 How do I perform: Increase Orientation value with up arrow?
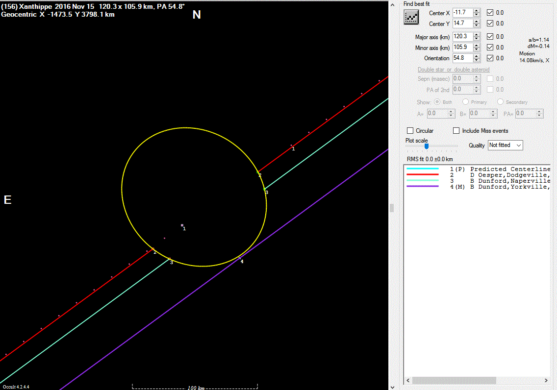point(477,56)
